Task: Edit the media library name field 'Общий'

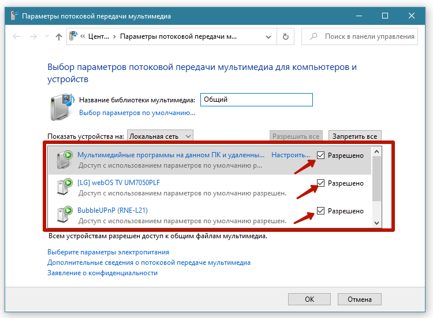Action: tap(256, 99)
